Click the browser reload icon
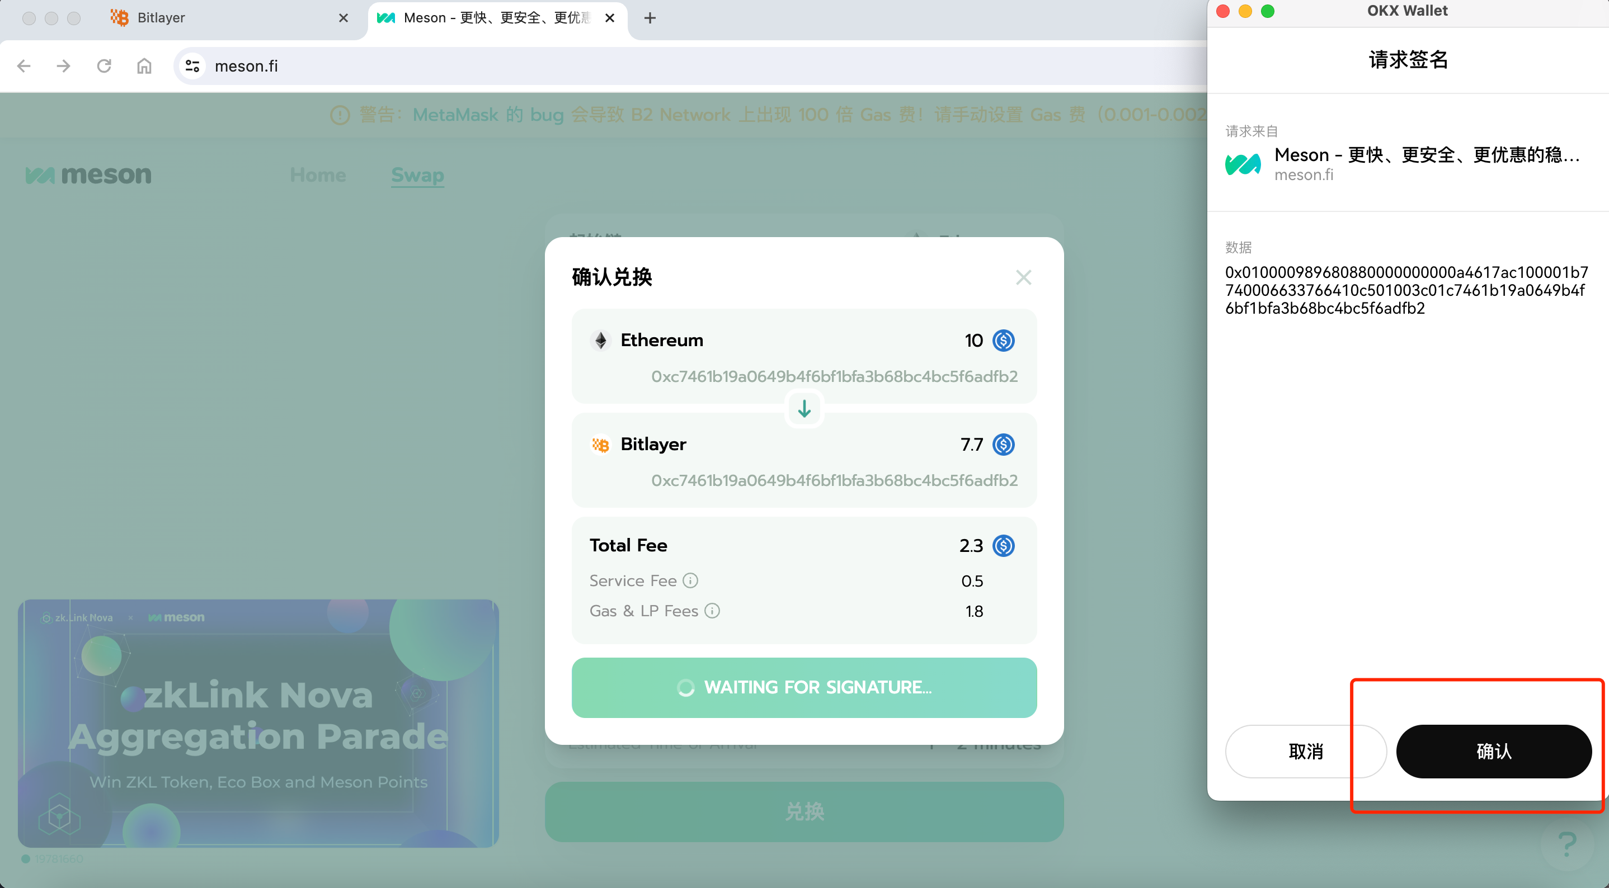Screen dimensions: 1609x888 click(x=104, y=65)
